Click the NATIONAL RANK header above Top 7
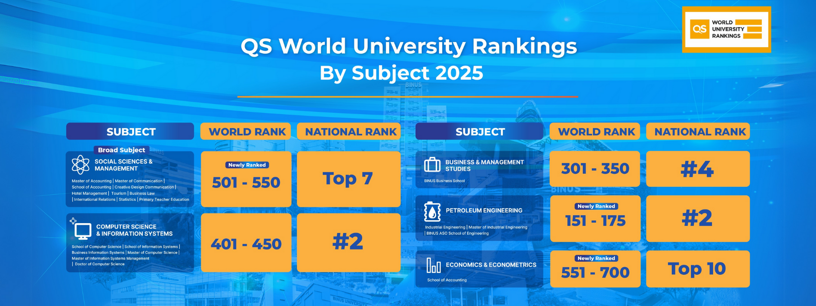The image size is (816, 306). (x=349, y=131)
